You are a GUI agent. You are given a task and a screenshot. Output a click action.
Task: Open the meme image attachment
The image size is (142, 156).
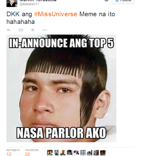tap(61, 88)
